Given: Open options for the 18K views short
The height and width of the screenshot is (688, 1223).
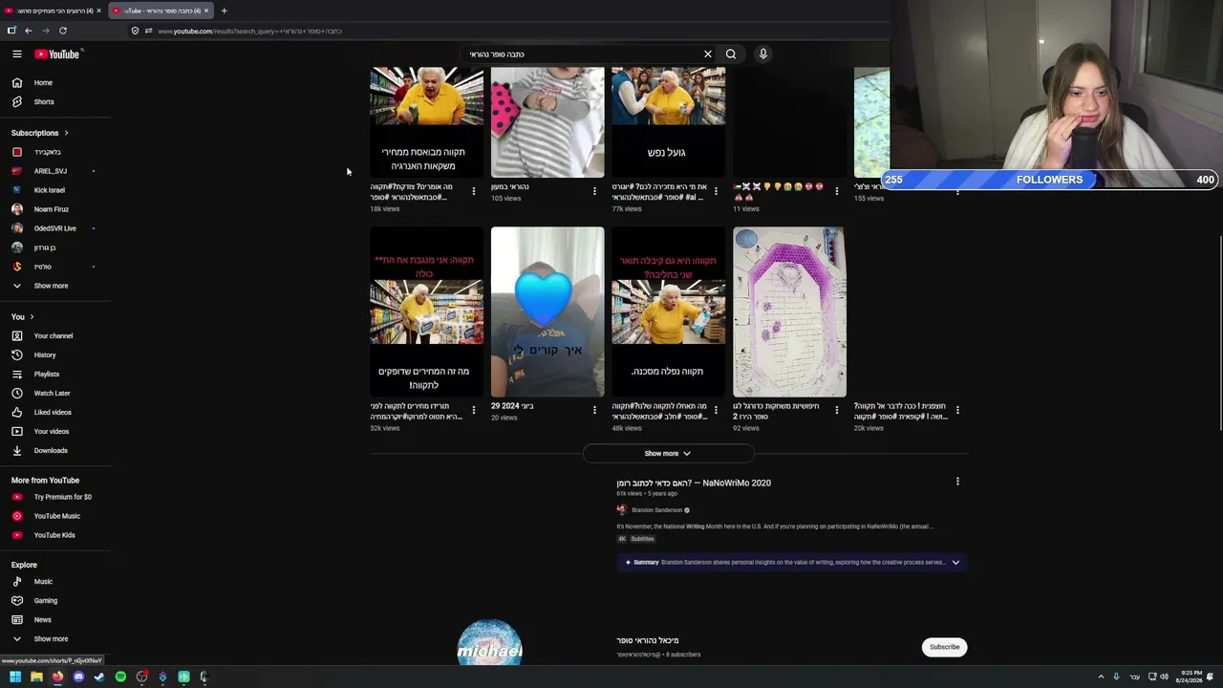Looking at the screenshot, I should pos(474,191).
